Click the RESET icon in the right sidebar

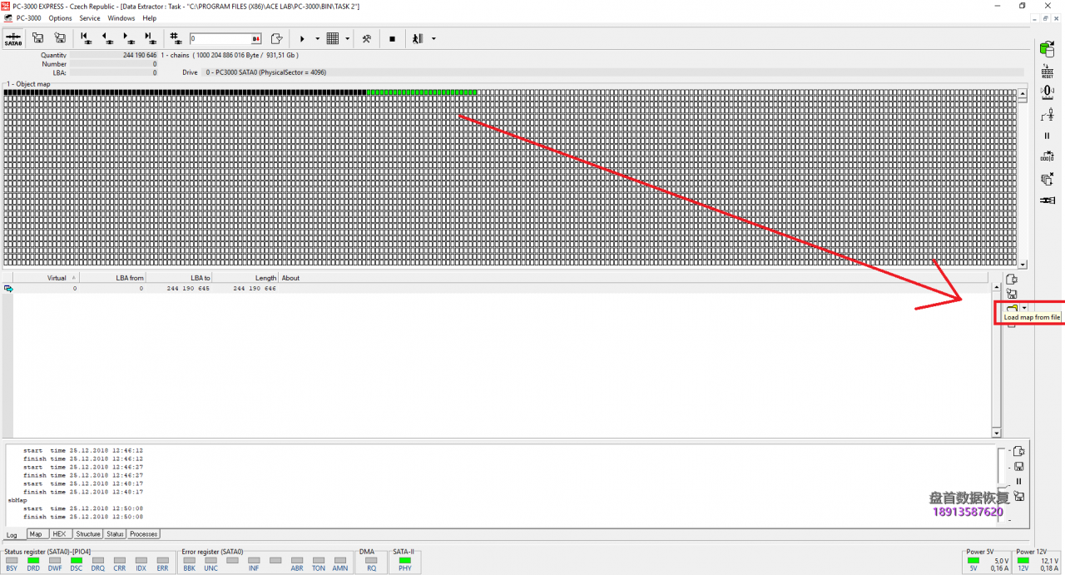1048,71
